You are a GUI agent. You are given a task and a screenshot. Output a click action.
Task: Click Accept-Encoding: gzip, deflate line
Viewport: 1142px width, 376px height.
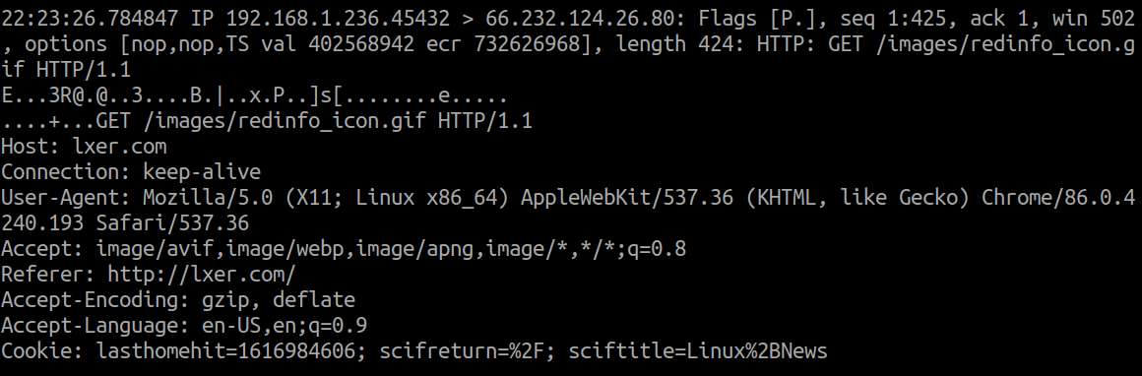click(178, 300)
